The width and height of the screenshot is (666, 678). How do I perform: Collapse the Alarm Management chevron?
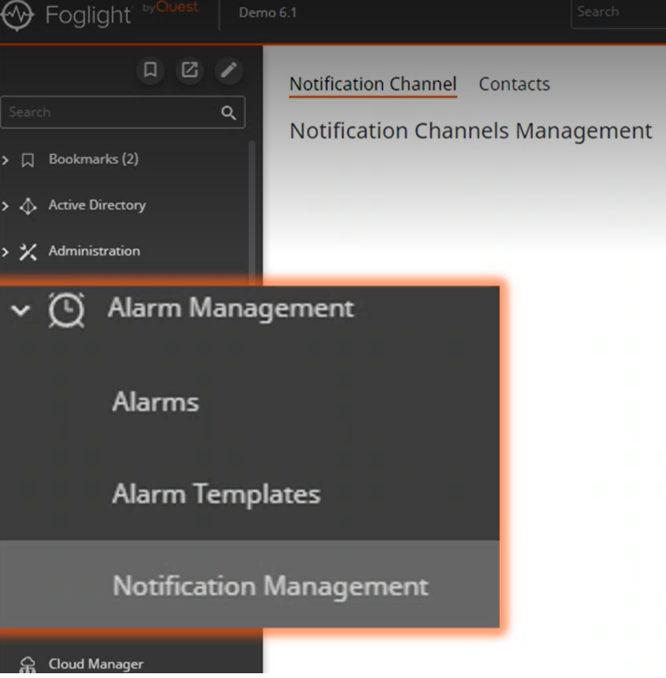20,310
